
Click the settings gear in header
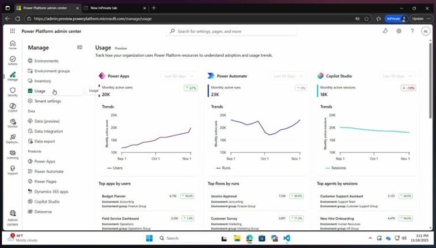[399, 31]
